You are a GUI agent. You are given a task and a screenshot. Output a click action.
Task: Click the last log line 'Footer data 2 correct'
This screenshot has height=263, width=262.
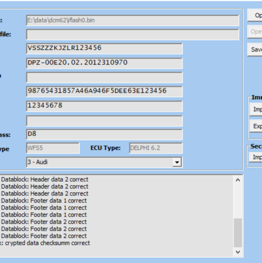44,236
